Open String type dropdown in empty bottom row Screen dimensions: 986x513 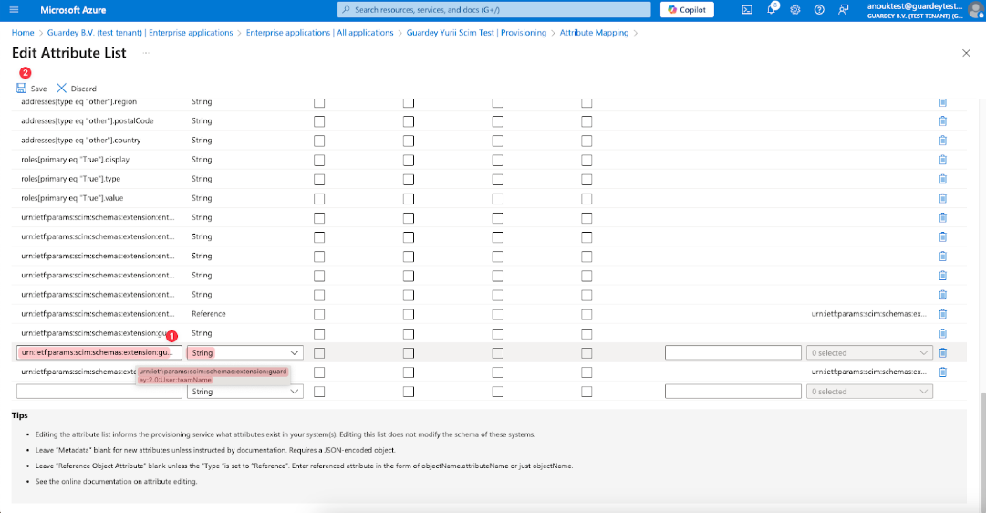[245, 392]
